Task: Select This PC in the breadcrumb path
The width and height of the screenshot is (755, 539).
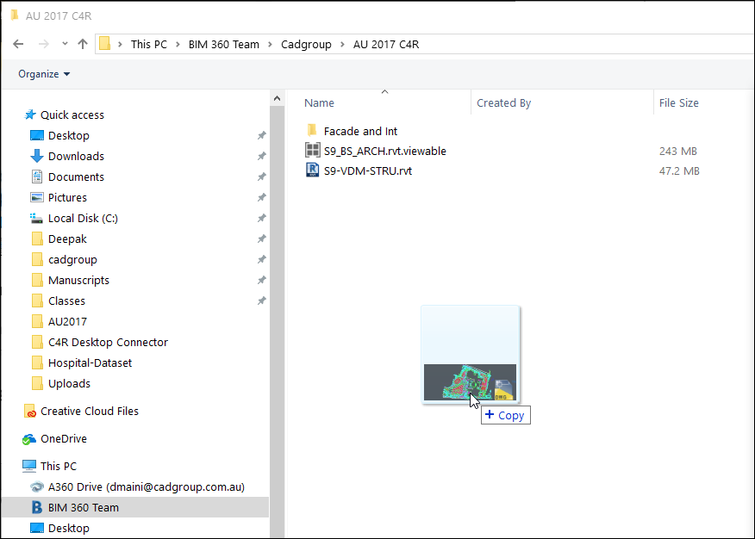Action: tap(149, 44)
